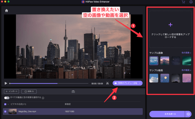Open the shopping cart icon
The image size is (195, 119).
click(x=183, y=2)
